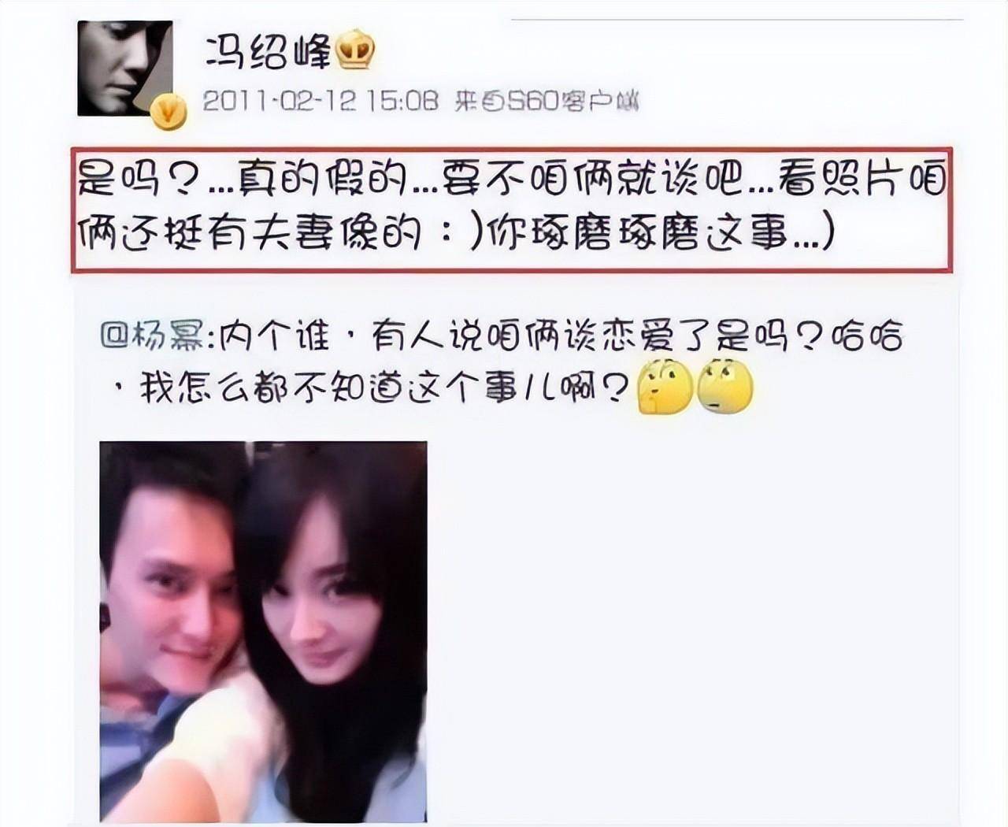Click the crown membership icon after username

click(x=356, y=51)
